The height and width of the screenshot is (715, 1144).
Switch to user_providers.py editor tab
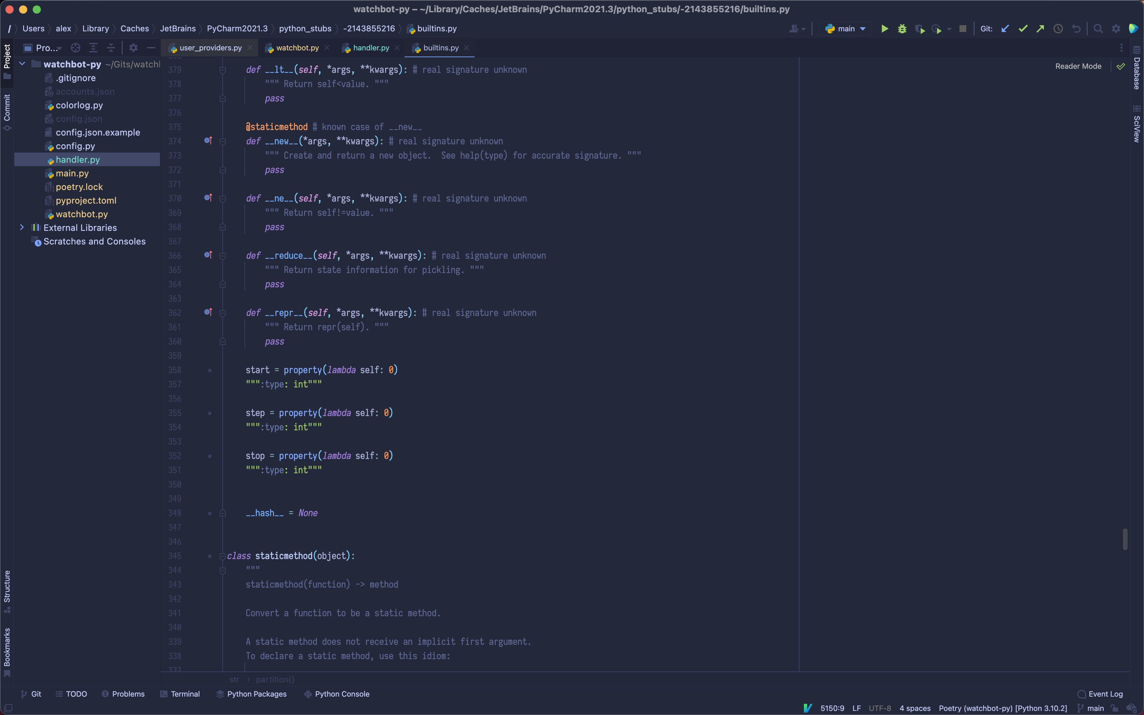(x=210, y=48)
